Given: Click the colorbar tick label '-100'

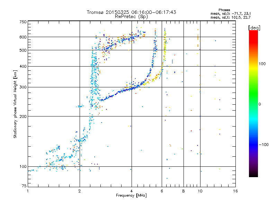Looking at the screenshot, I should point(263,145).
